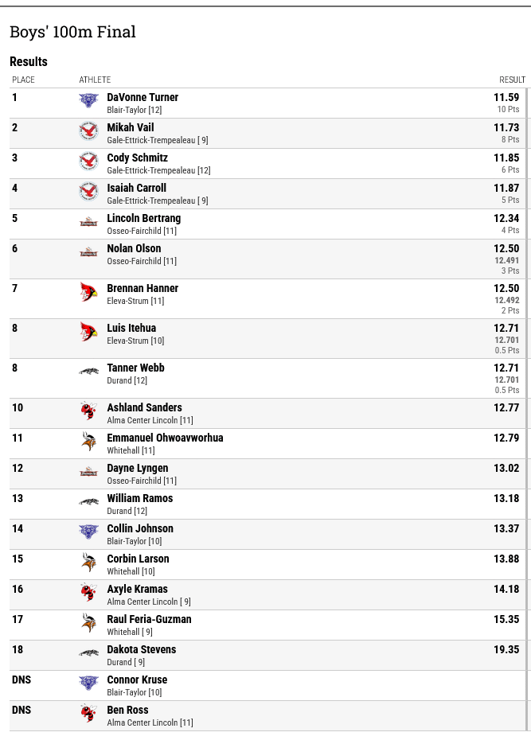531x740 pixels.
Task: Open Isaiah Carroll athlete page
Action: (x=136, y=188)
